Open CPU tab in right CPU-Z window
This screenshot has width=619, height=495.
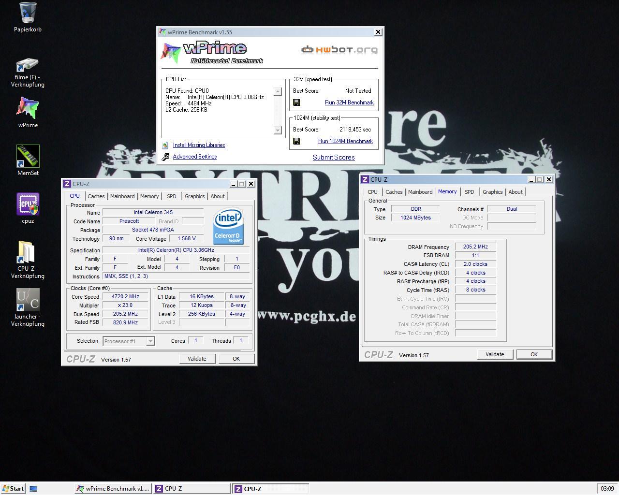click(372, 192)
